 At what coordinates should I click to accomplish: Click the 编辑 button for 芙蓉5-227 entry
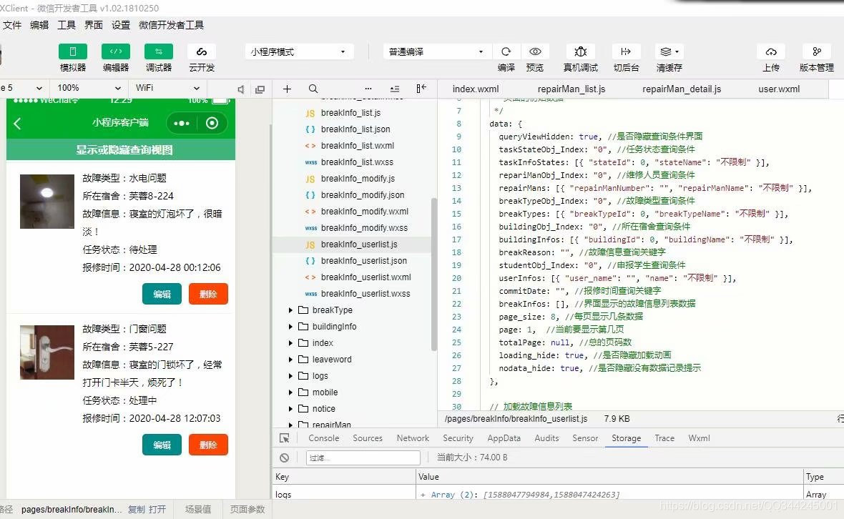162,445
